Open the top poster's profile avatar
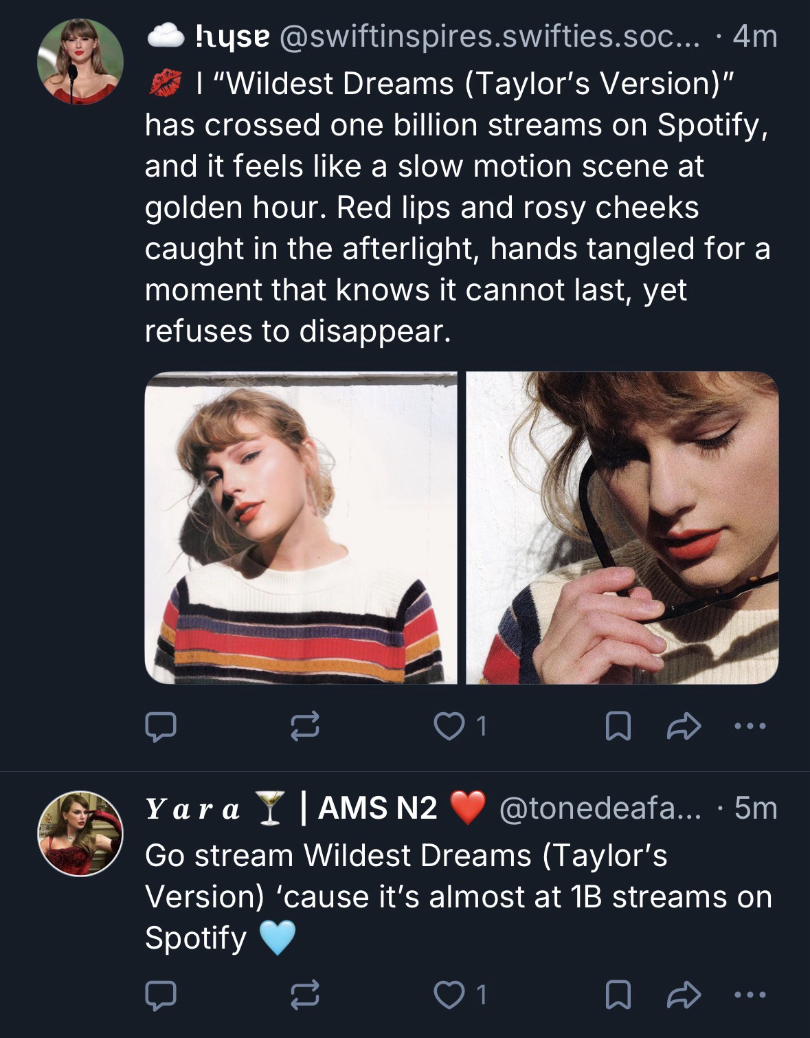 (x=80, y=62)
